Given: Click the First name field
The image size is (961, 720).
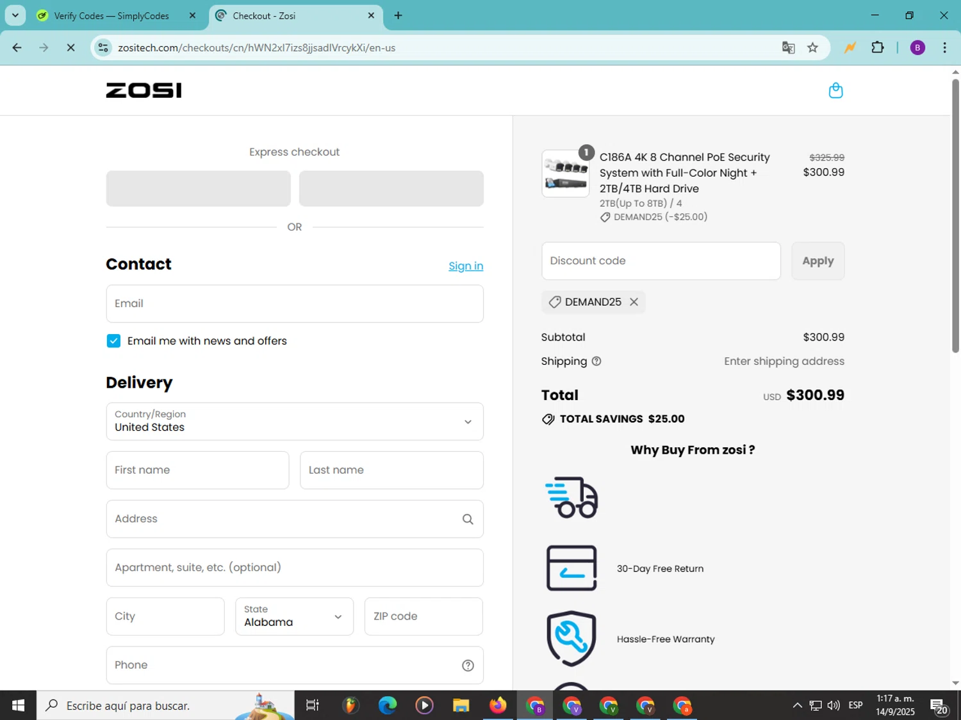Looking at the screenshot, I should 197,470.
